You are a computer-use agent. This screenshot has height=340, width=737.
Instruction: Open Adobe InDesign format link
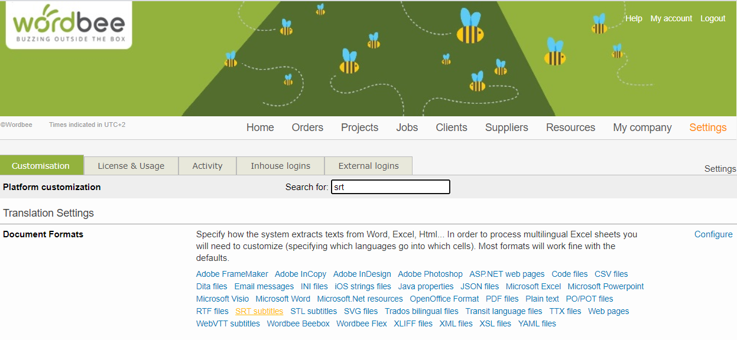pos(362,274)
